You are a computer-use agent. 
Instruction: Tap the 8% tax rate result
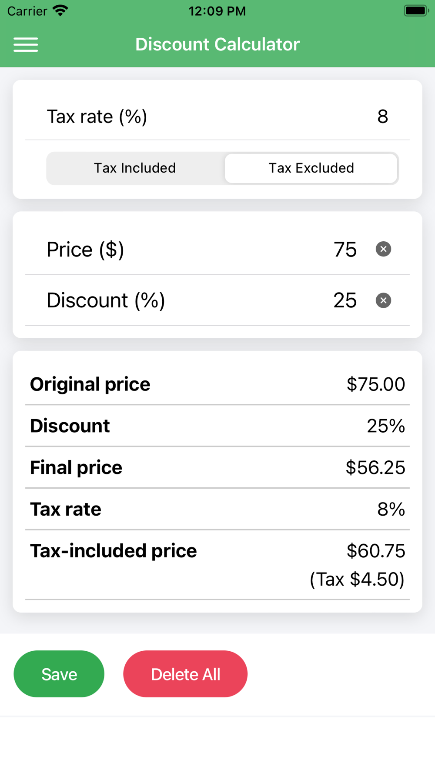point(391,509)
